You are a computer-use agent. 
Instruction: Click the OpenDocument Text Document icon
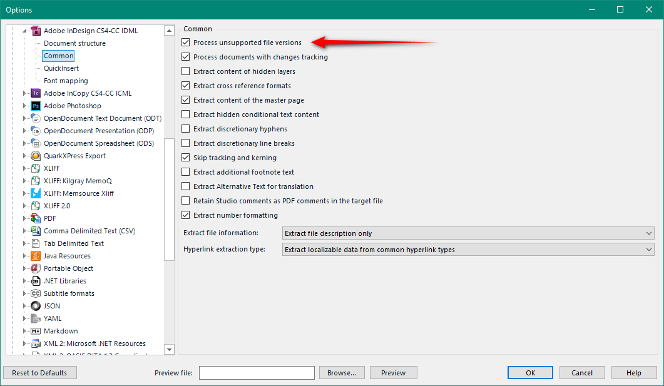tap(36, 118)
